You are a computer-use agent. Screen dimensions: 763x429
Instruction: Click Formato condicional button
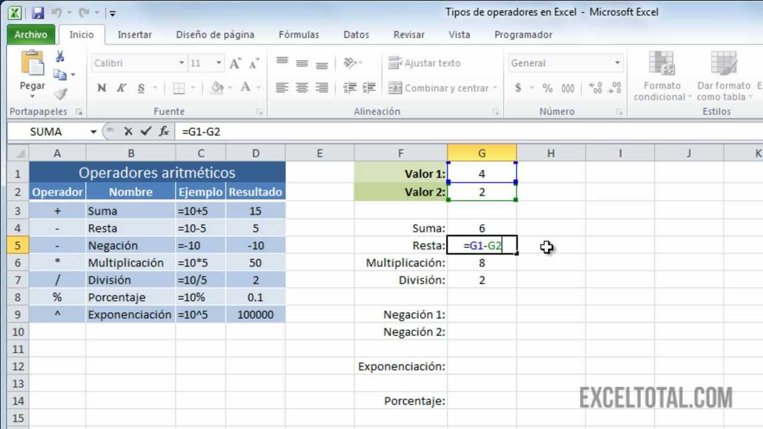[661, 76]
